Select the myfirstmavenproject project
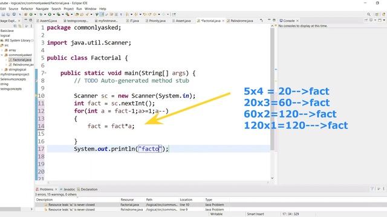Image resolution: width=387 pixels, height=217 pixels. coord(15,74)
